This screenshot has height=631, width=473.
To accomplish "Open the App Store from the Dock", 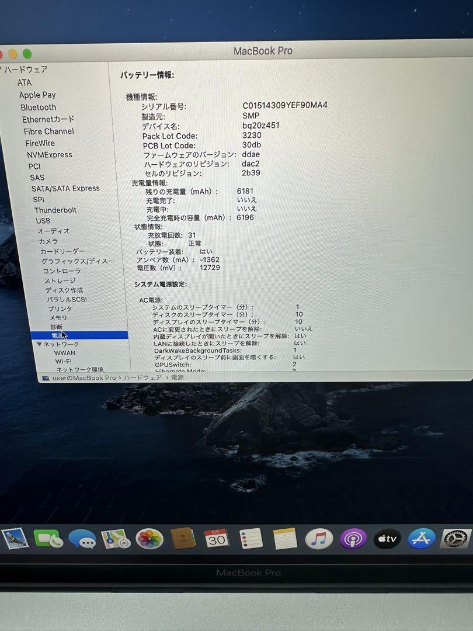I will pos(422,539).
